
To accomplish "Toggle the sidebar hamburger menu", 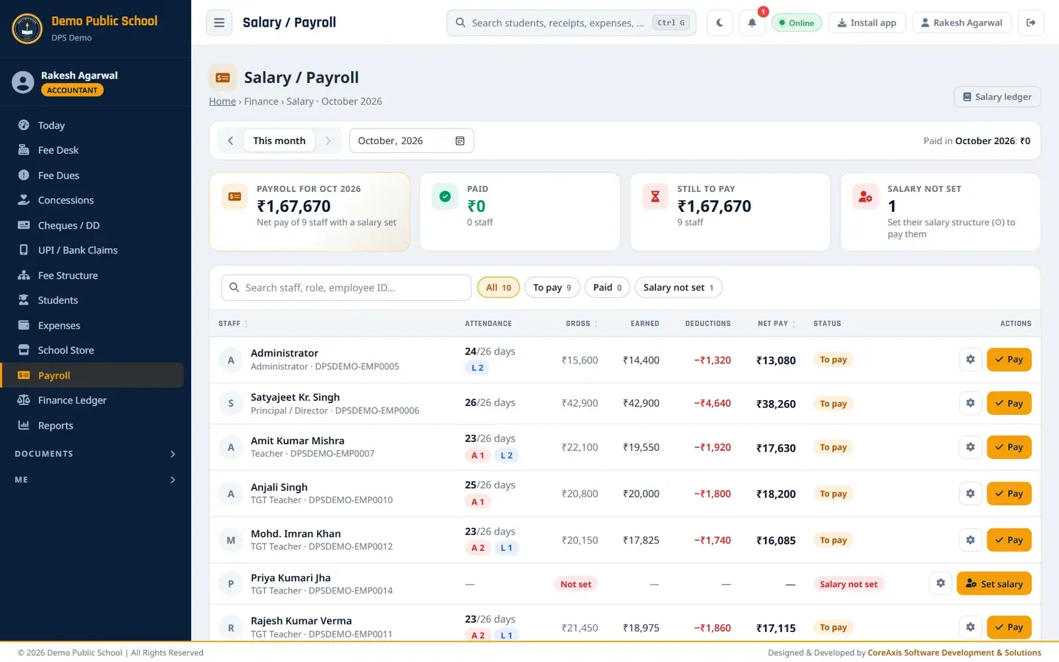I will tap(218, 23).
